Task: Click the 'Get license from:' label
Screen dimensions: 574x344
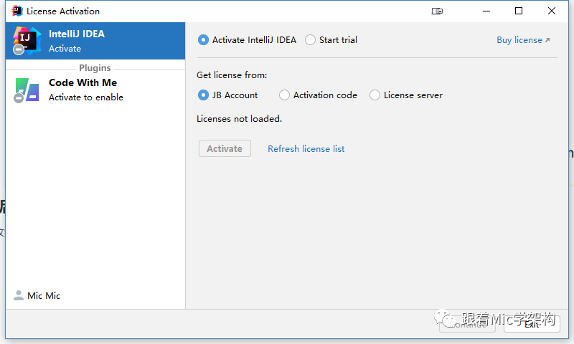Action: coord(232,75)
